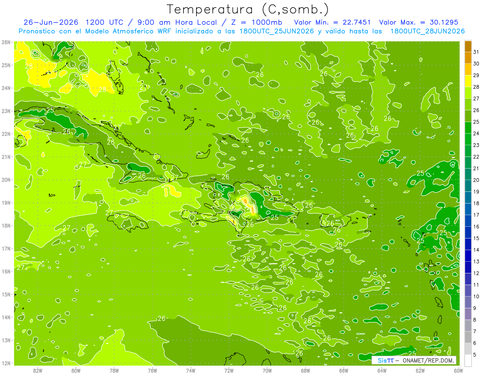487x376 pixels.
Task: Click the legend value 17
Action: [476, 215]
